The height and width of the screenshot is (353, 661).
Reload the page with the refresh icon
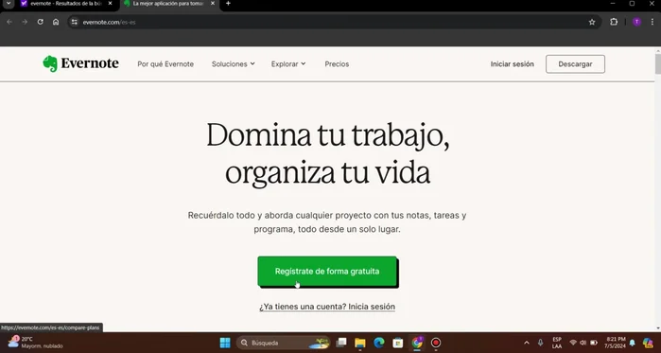pos(40,22)
